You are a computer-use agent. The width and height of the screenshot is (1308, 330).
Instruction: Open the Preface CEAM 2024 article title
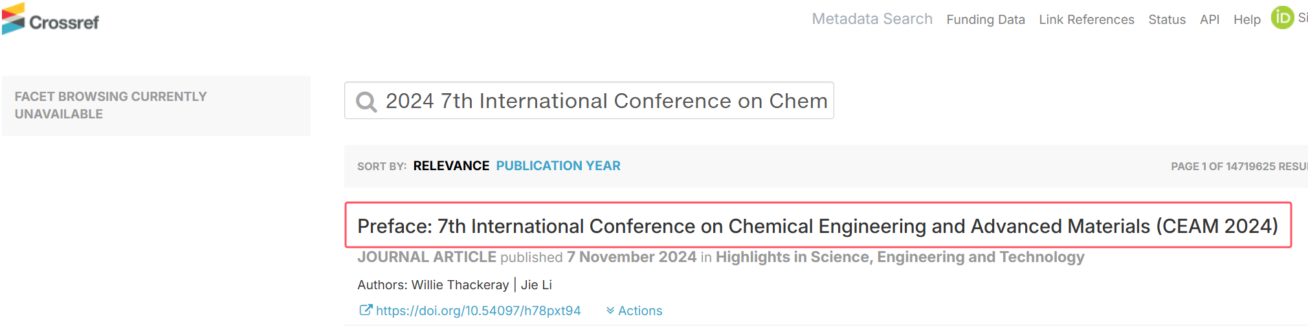[x=818, y=226]
